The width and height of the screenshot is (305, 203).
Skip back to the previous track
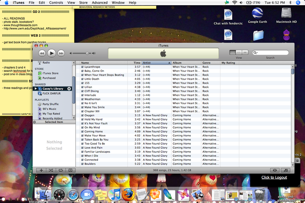click(x=42, y=53)
